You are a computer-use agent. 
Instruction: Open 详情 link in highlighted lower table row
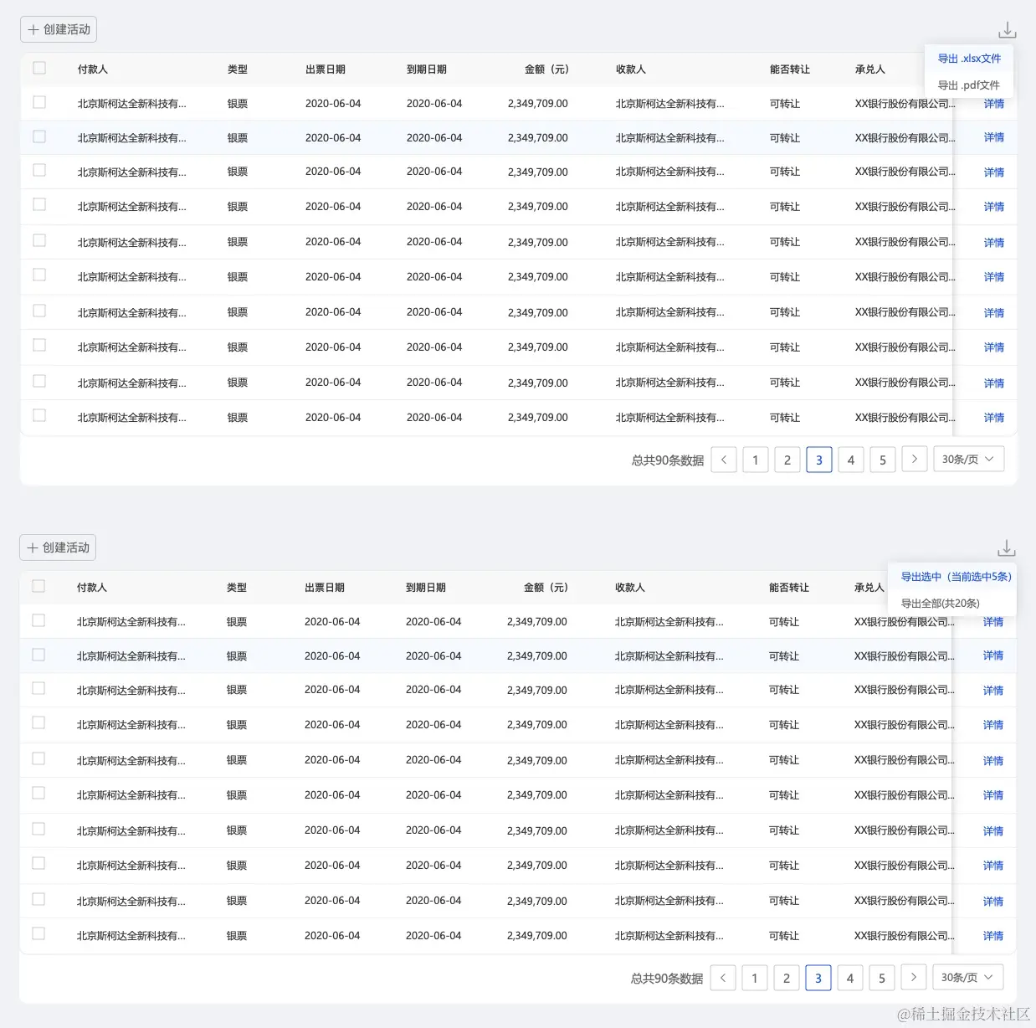pos(993,655)
